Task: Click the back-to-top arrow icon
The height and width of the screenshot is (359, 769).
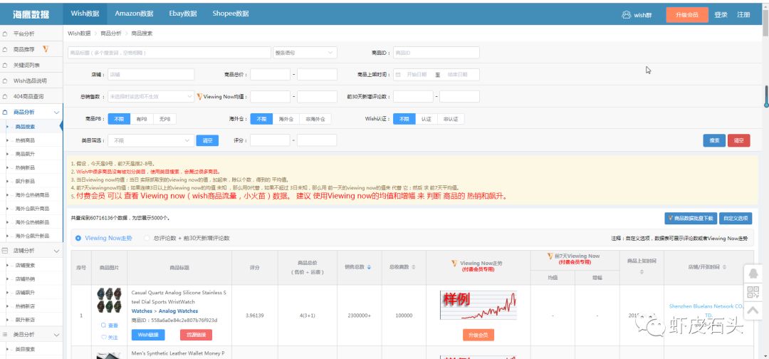Action: [753, 311]
